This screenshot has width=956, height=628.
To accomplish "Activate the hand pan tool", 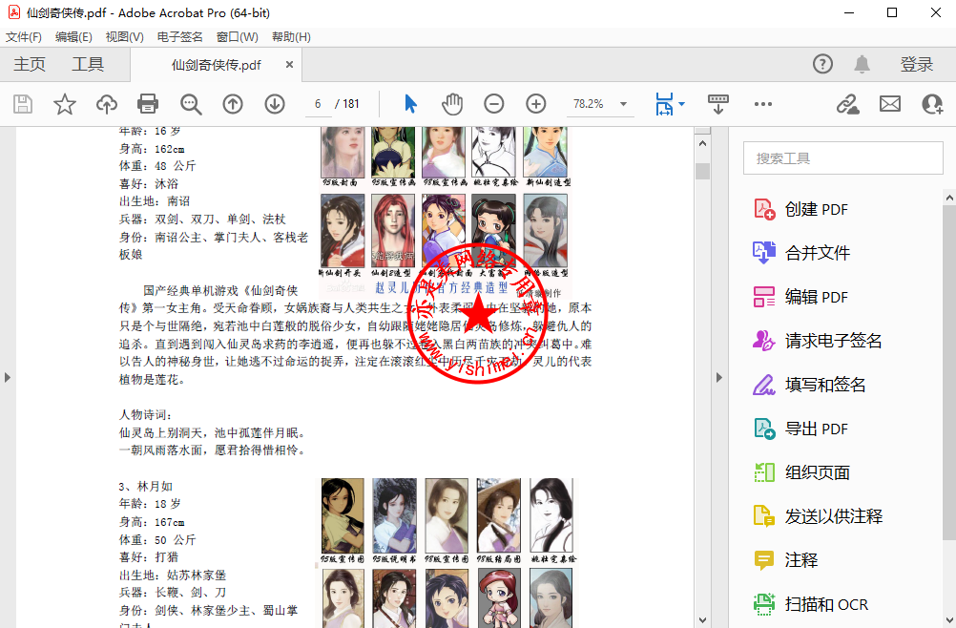I will point(452,104).
